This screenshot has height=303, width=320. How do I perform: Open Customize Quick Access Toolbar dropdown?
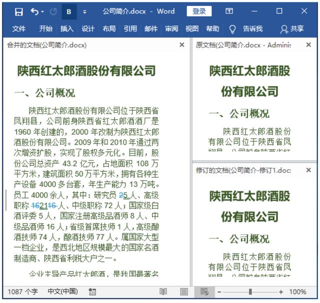[84, 12]
